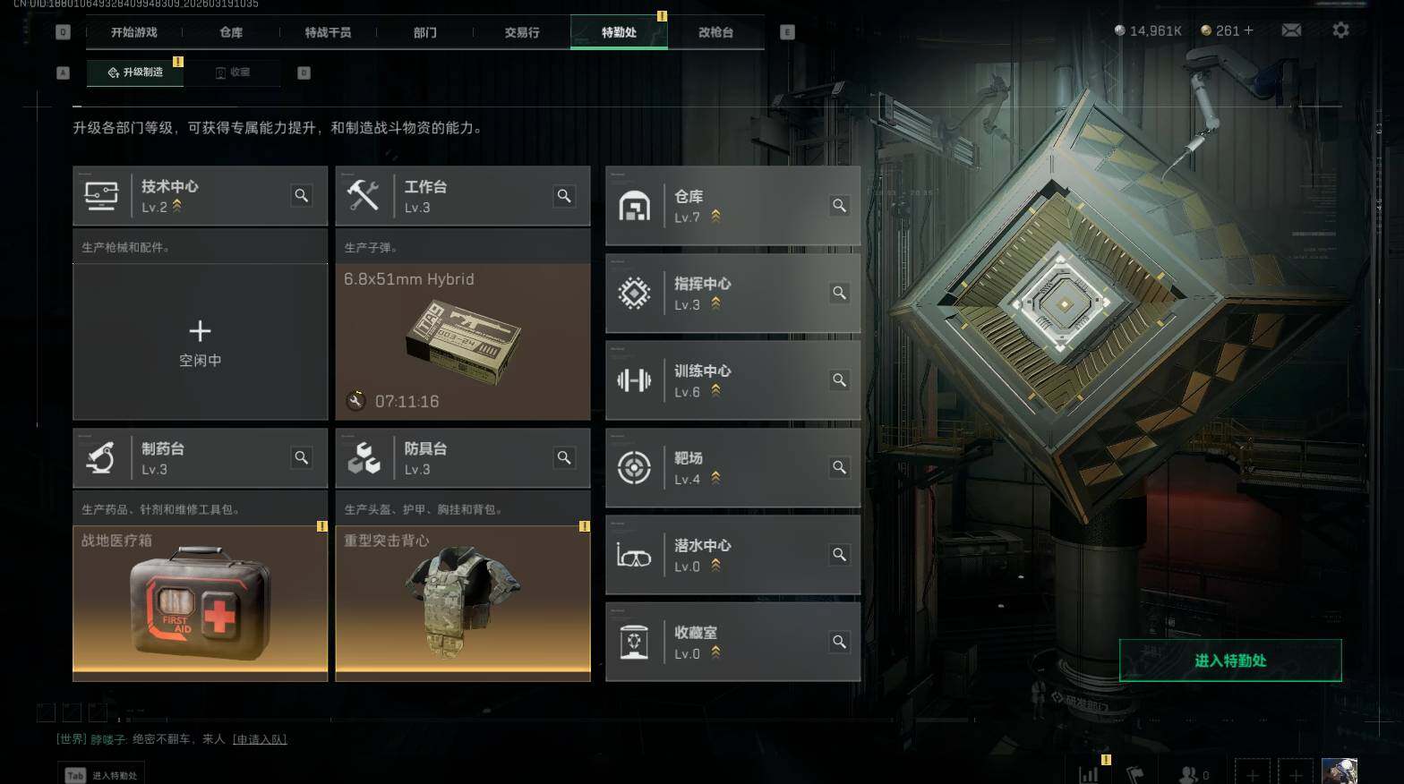1404x784 pixels.
Task: Expand the 指挥中心 upgrade panel
Action: pos(732,293)
